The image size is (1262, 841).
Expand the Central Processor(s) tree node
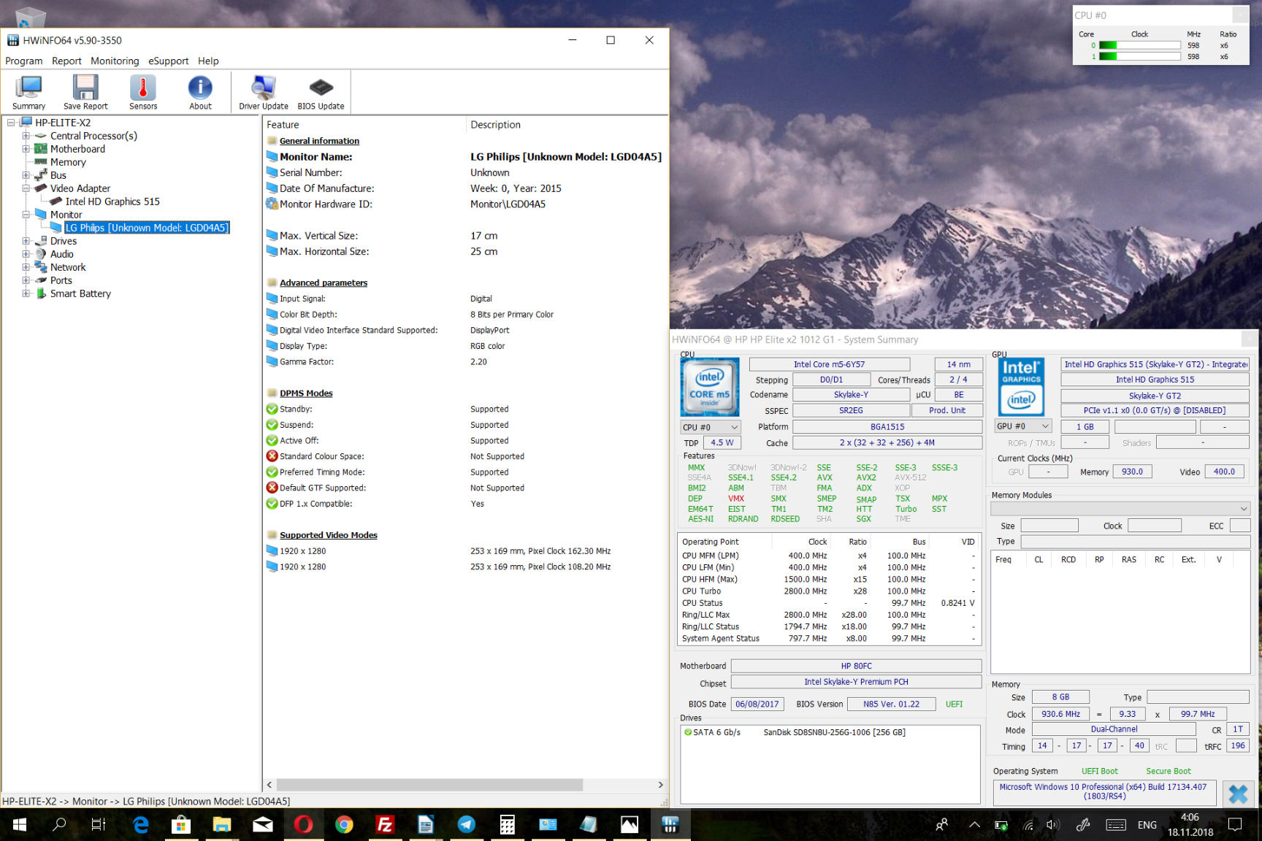[x=26, y=136]
